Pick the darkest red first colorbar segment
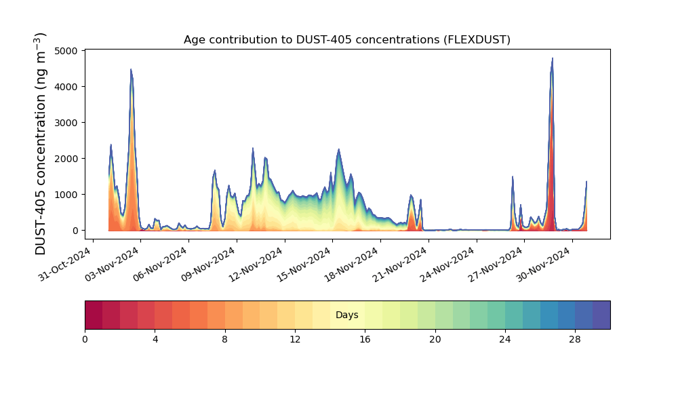Screen dimensions: 678x407 click(94, 315)
